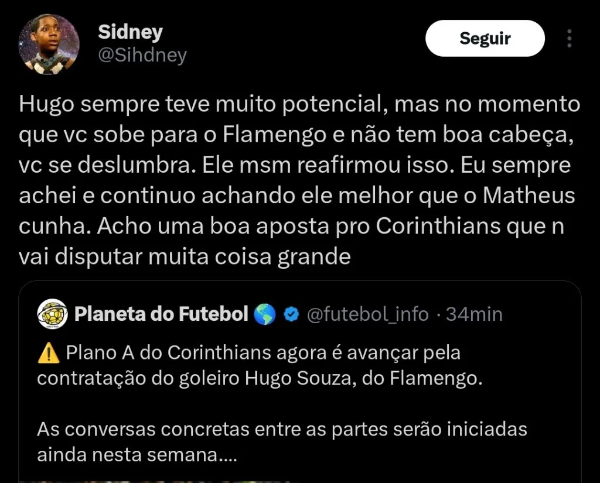
Task: Click the yellow warning sign emoji
Action: (x=48, y=354)
